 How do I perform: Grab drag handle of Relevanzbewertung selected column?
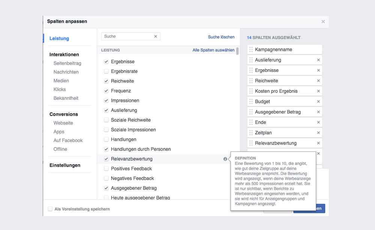click(251, 143)
